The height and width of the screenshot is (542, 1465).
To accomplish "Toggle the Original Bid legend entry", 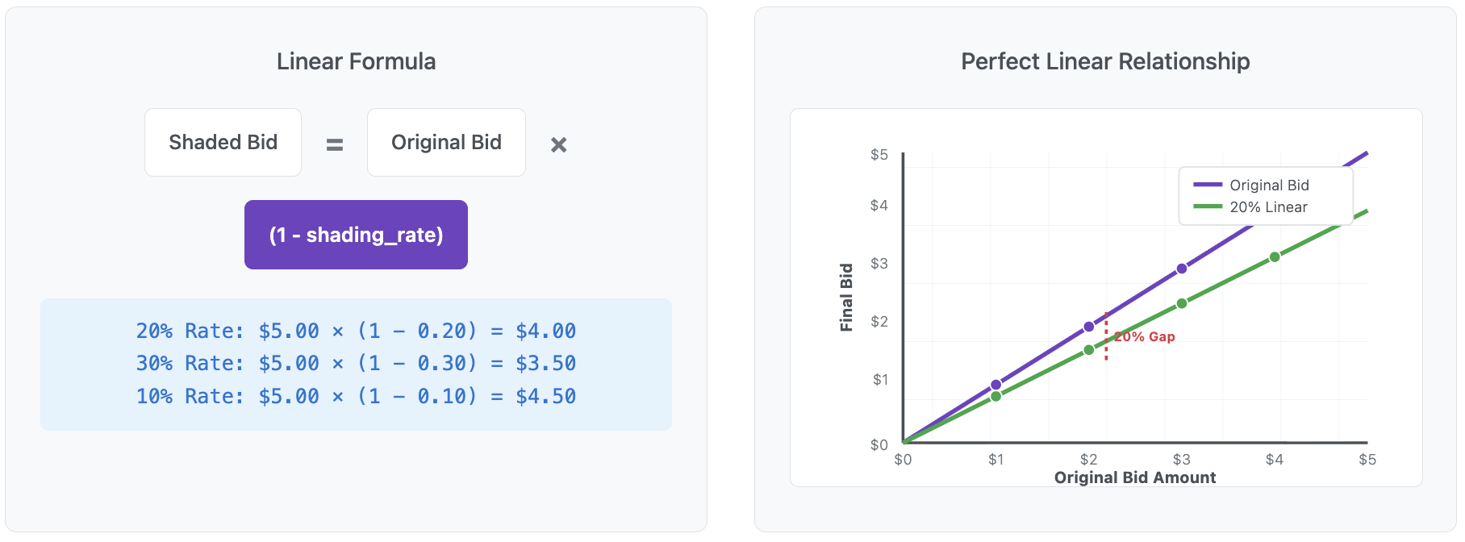I will click(x=1269, y=186).
